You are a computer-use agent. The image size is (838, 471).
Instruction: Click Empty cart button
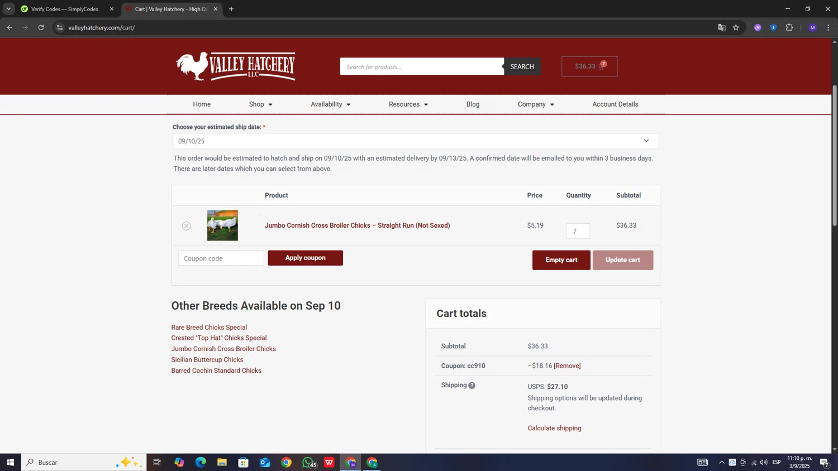(561, 260)
